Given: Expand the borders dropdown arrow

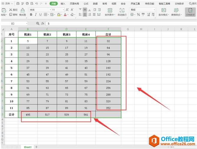Looking at the screenshot, I should click(48, 15).
